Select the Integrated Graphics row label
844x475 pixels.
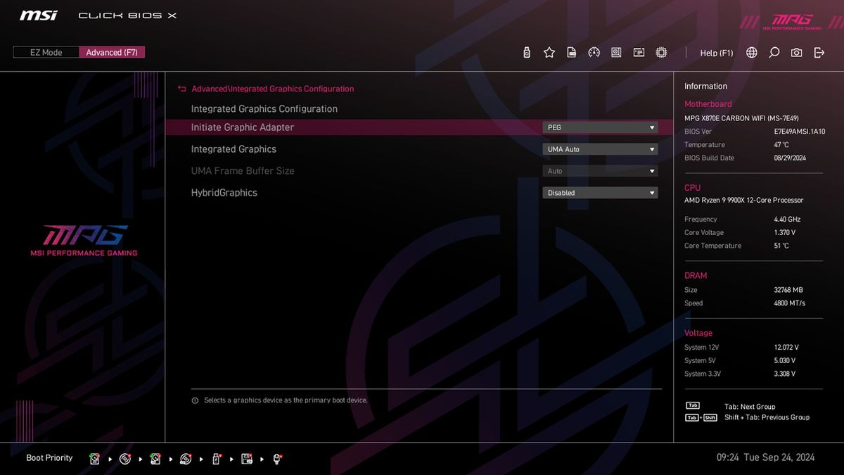tap(234, 149)
